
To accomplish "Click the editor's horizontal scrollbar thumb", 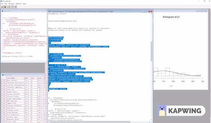I will [x=90, y=122].
